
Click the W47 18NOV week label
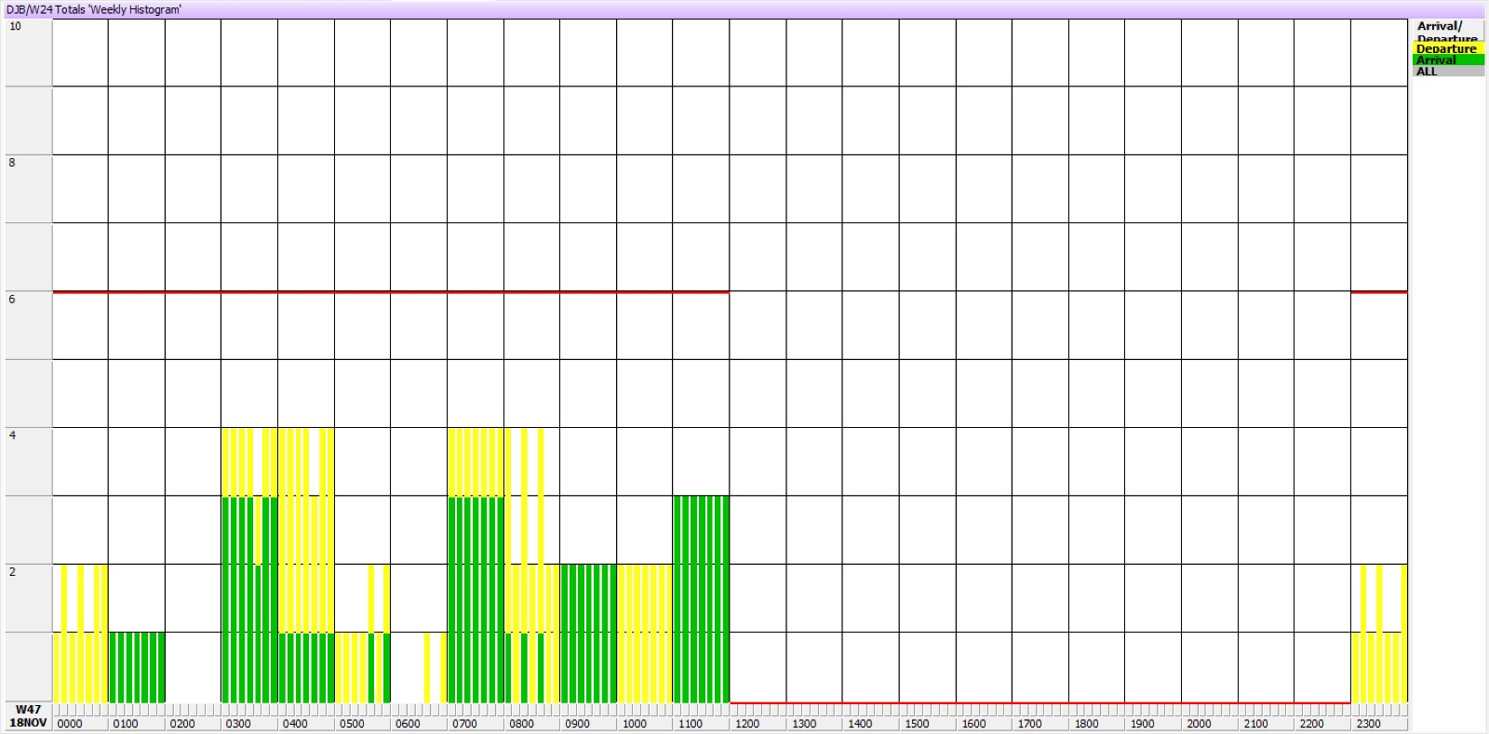click(x=28, y=716)
